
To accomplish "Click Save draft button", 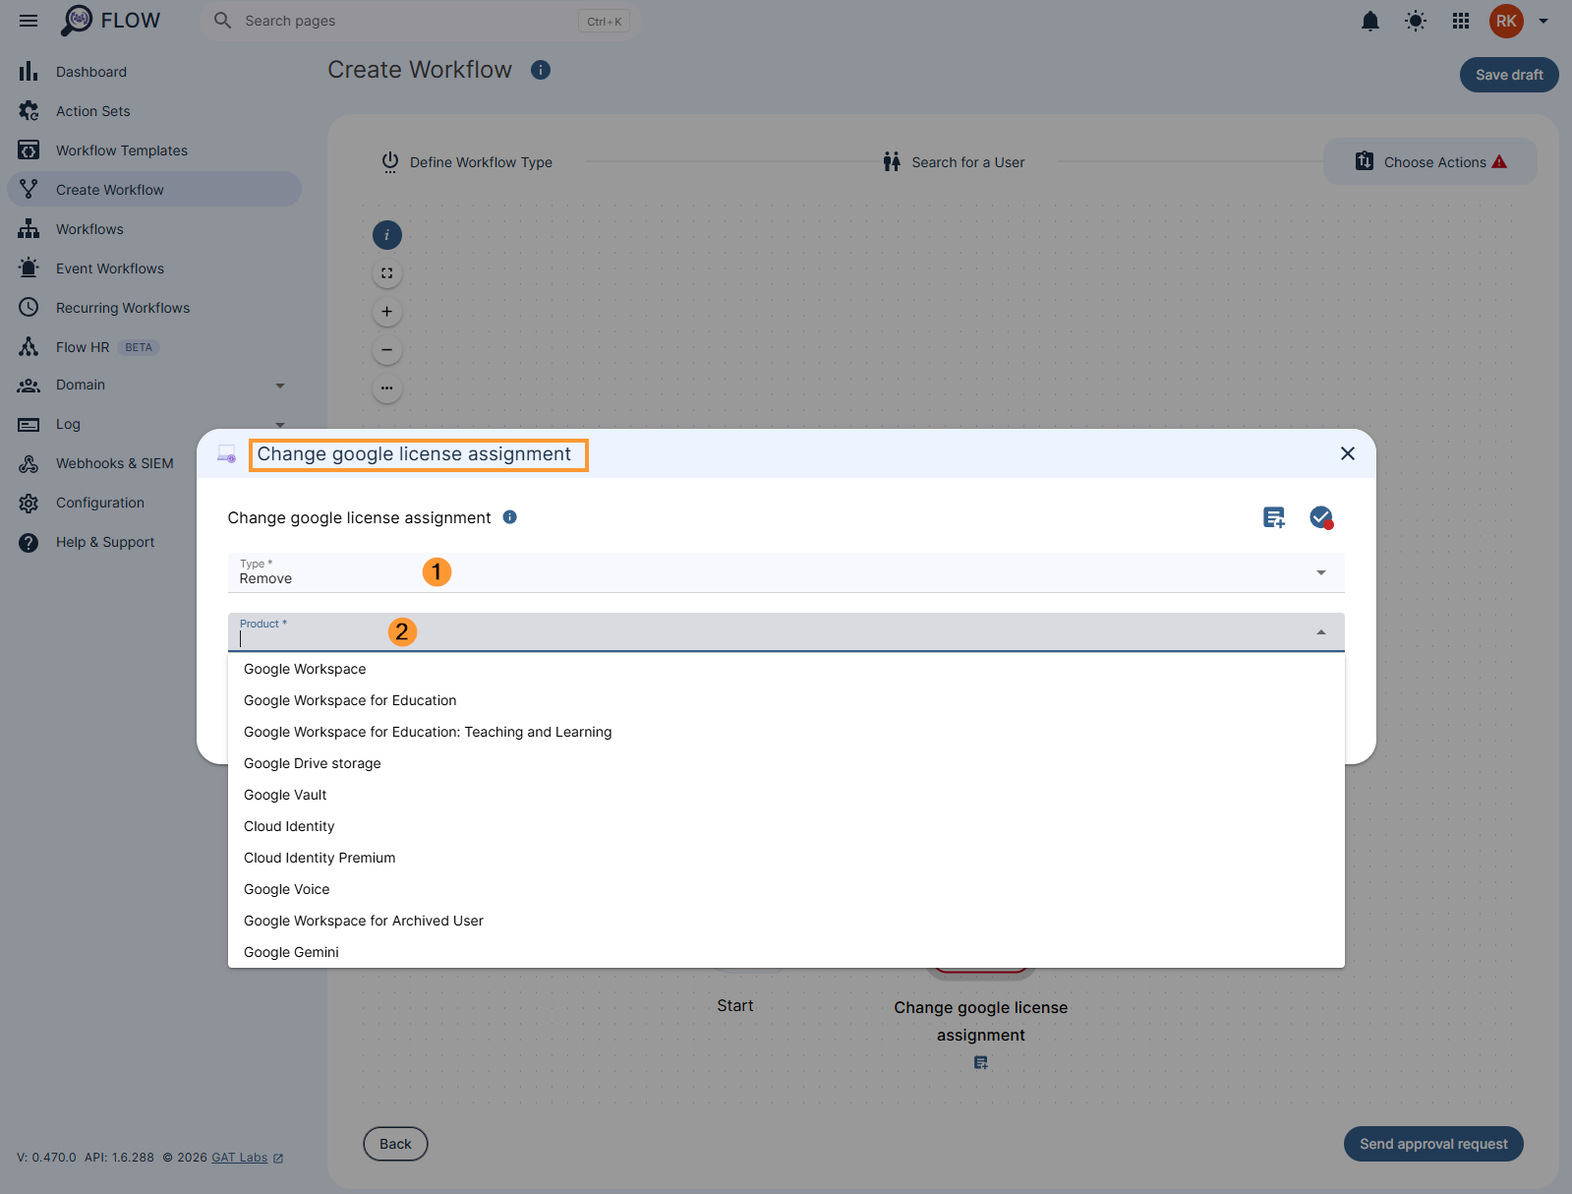I will tap(1509, 75).
